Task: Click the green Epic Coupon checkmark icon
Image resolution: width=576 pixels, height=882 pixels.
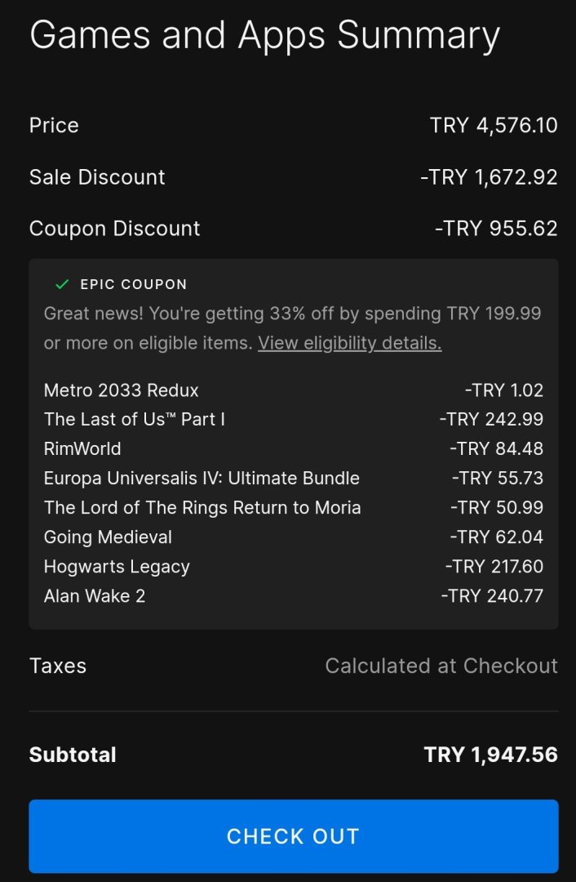Action: 62,284
